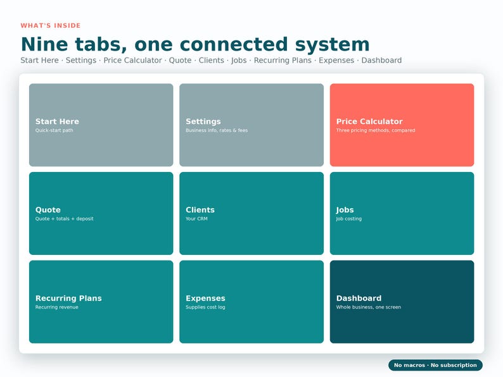The image size is (503, 377).
Task: Click 'Recurring revenue' text
Action: 57,307
